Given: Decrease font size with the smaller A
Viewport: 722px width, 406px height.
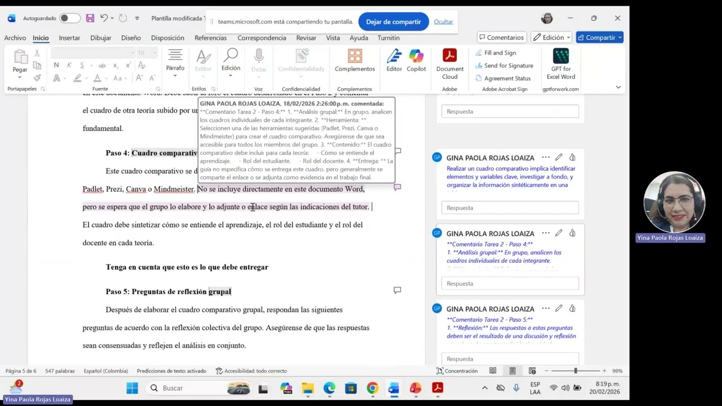Looking at the screenshot, I should tap(153, 78).
